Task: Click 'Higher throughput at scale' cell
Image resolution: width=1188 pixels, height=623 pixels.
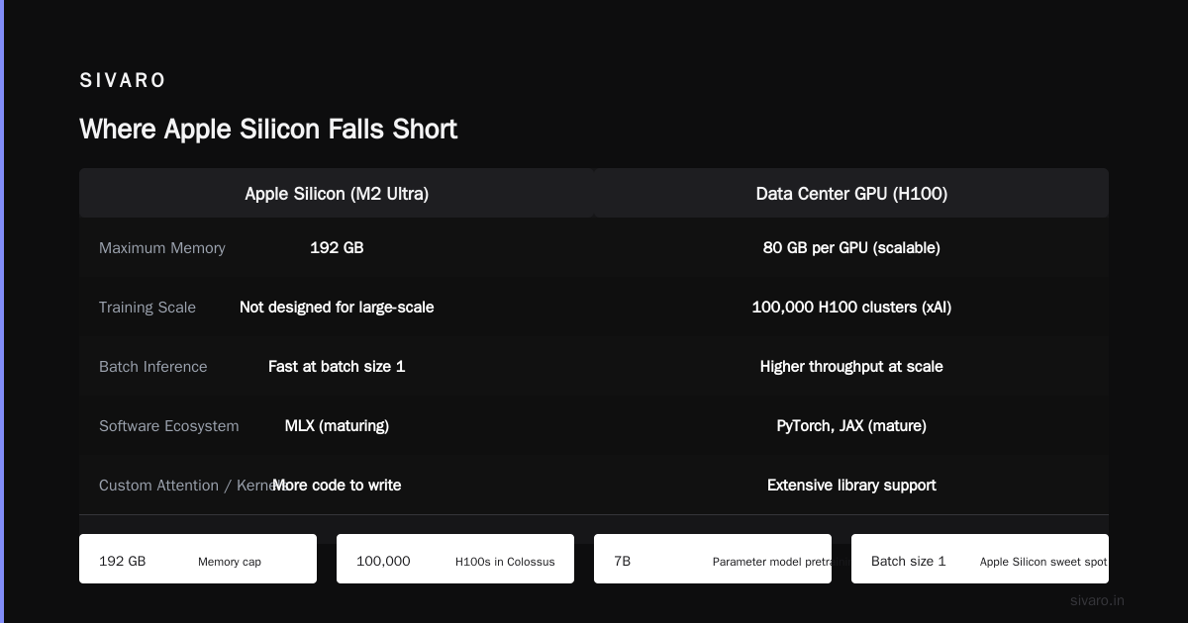Action: coord(851,367)
